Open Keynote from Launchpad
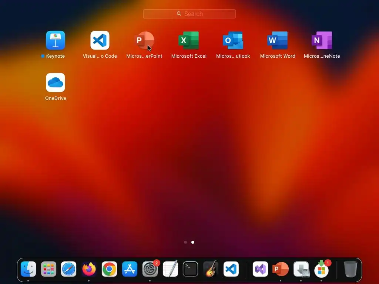Screen dimensions: 379x284 click(x=56, y=40)
